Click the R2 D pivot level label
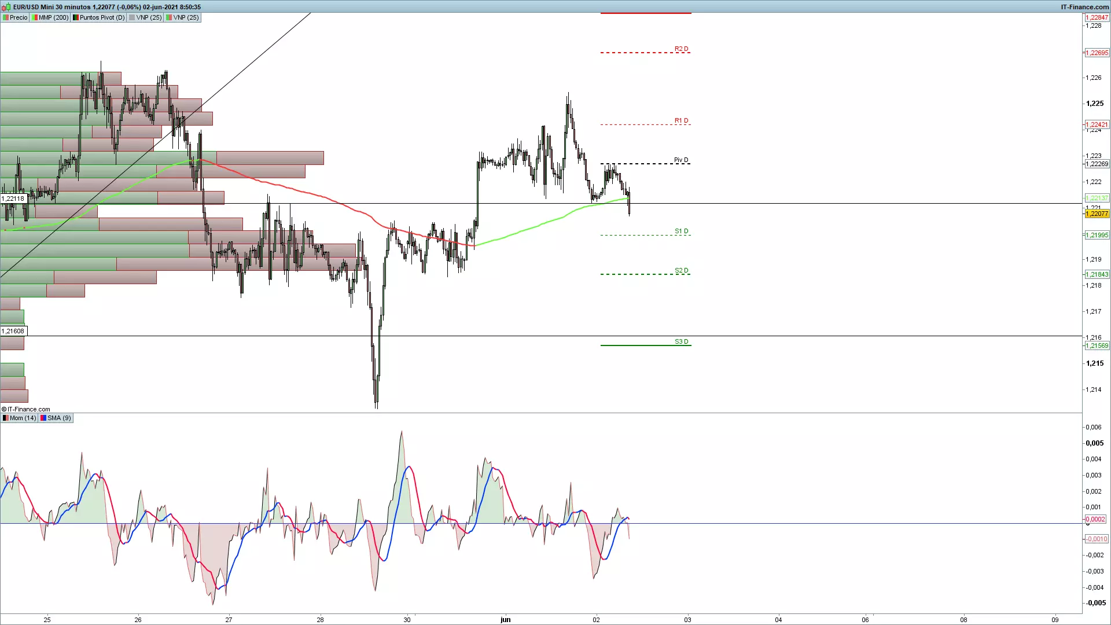 [x=682, y=49]
